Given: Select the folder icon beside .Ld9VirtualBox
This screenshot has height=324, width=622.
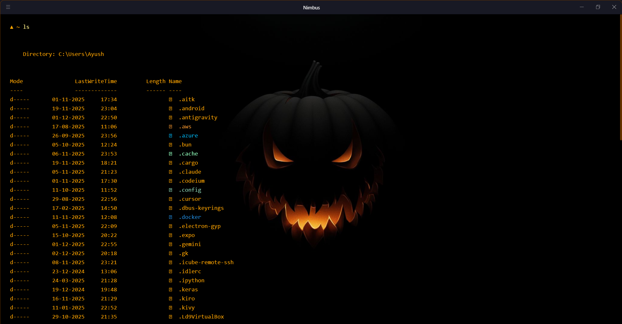Looking at the screenshot, I should (170, 317).
